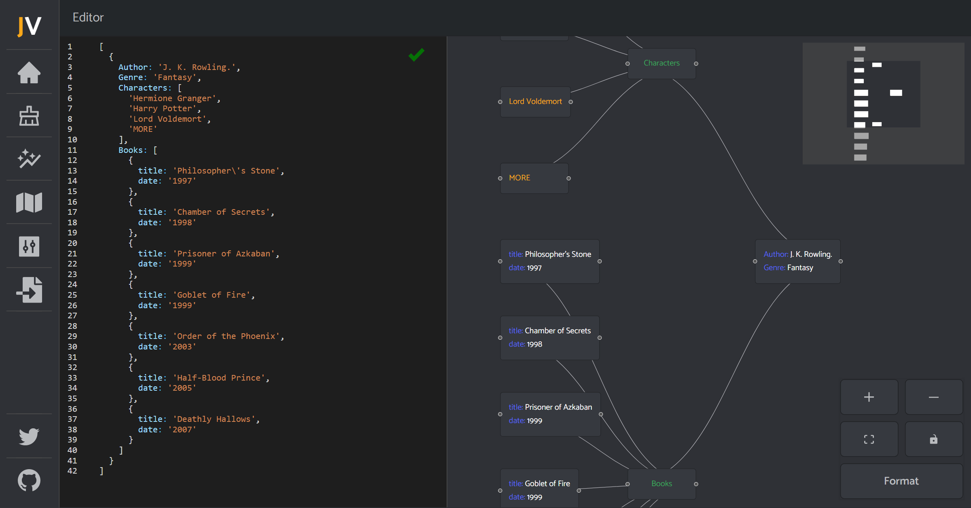971x508 pixels.
Task: Open the Twitter link icon
Action: point(29,436)
